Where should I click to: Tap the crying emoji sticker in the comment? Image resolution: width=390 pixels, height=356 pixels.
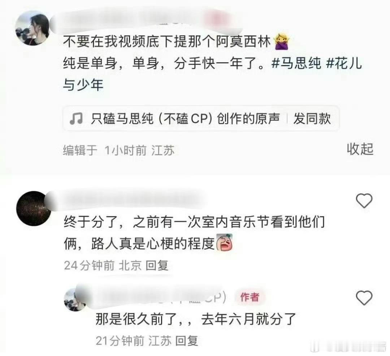coord(225,242)
